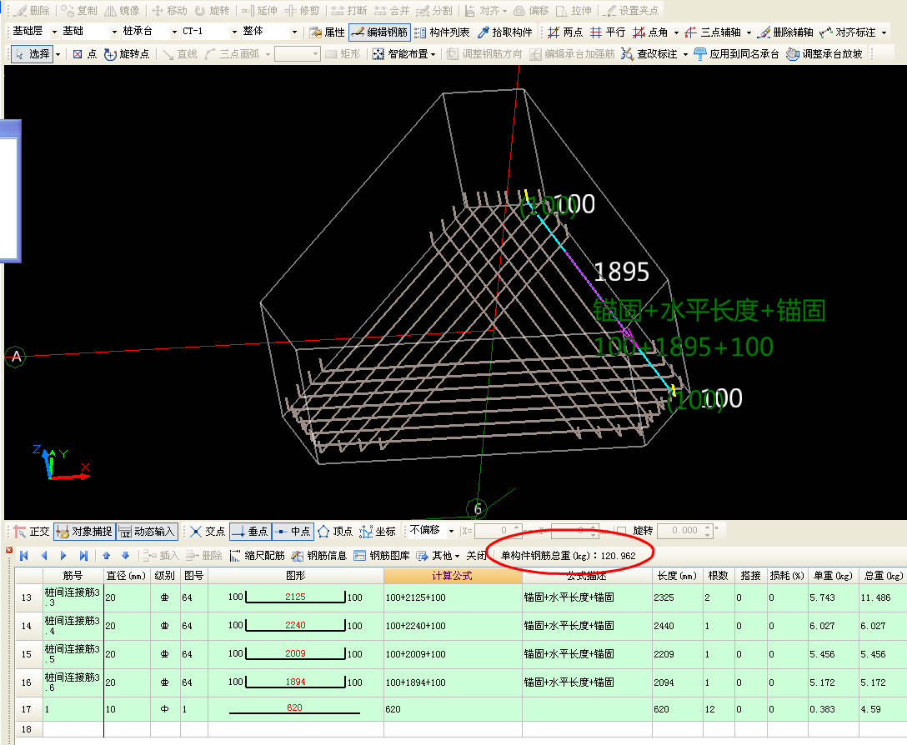Click 删除辅轴 tool

click(785, 32)
